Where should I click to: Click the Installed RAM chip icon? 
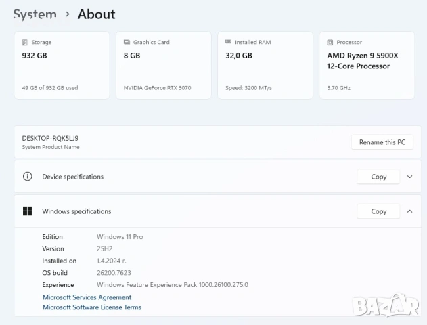(228, 42)
